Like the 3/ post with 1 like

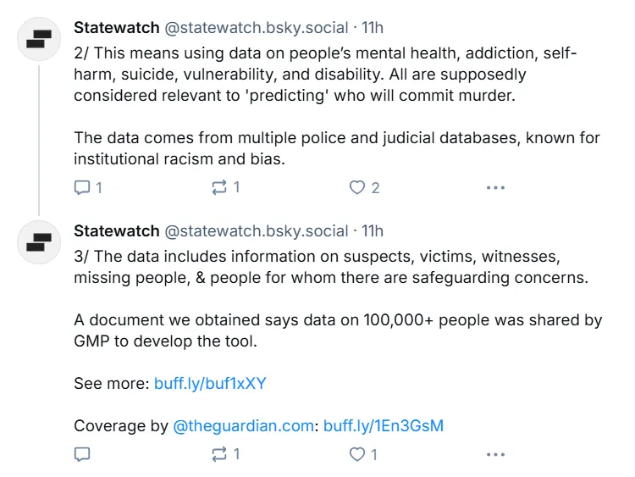coord(357,455)
